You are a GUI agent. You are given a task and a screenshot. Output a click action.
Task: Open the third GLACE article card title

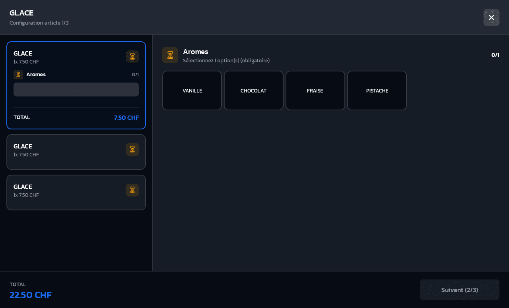[x=23, y=187]
